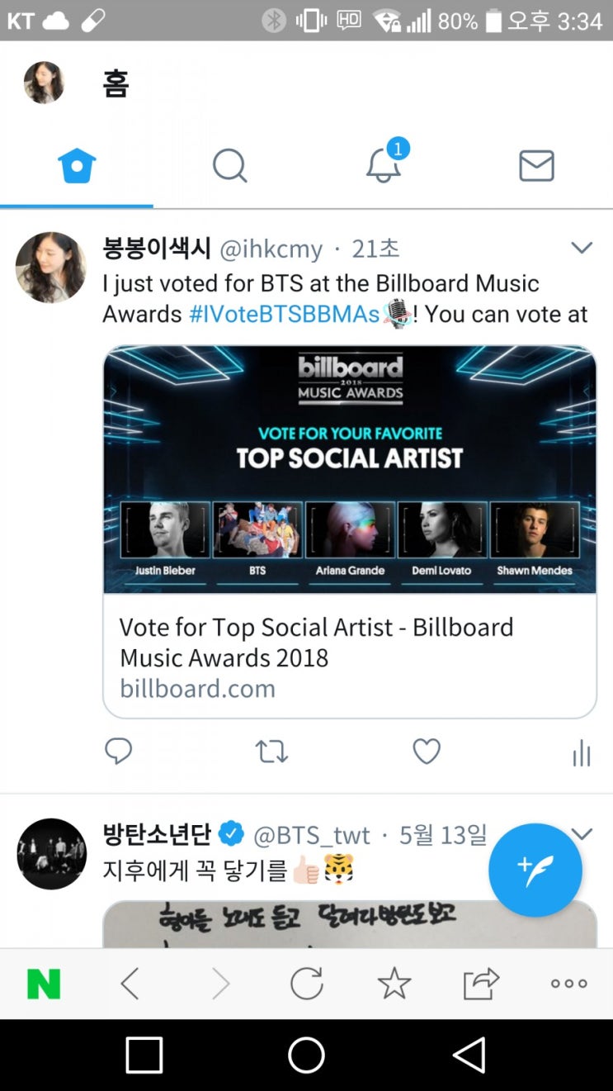Open notifications bell with badge

384,164
